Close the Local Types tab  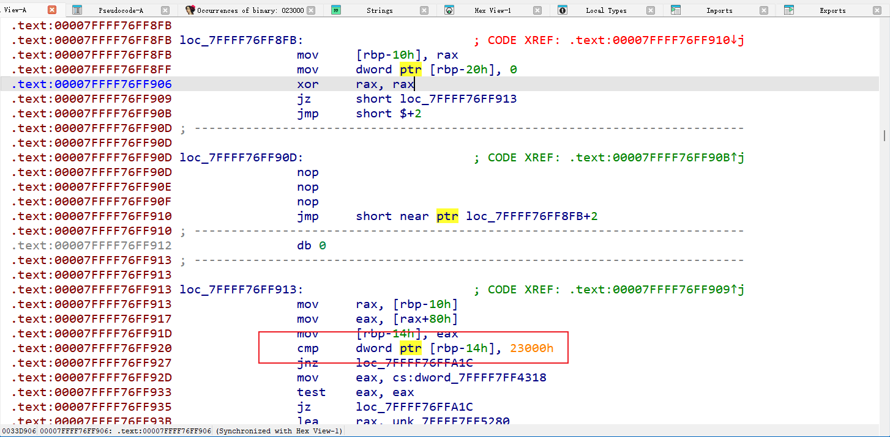(651, 10)
